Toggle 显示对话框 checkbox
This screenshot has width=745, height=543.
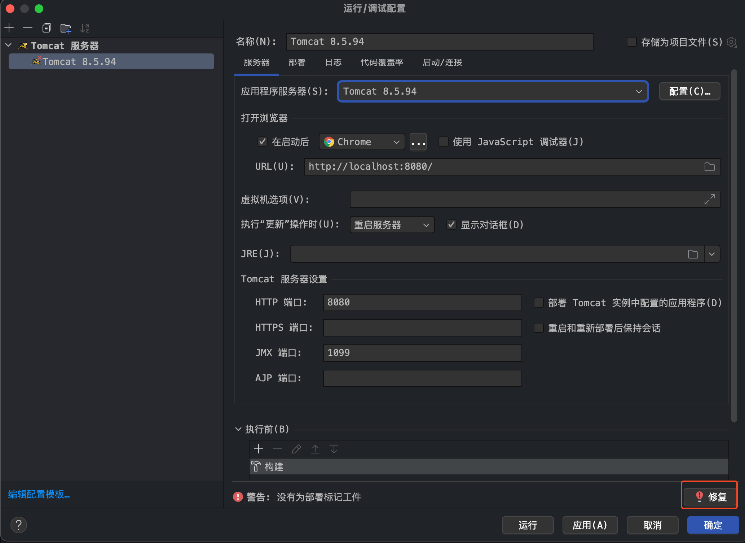point(451,225)
